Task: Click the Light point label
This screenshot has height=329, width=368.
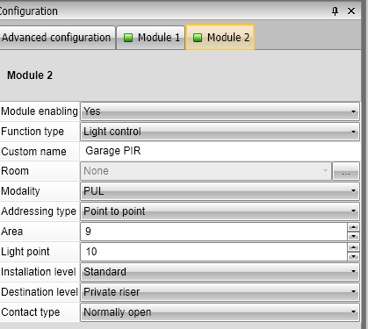Action: (x=25, y=252)
